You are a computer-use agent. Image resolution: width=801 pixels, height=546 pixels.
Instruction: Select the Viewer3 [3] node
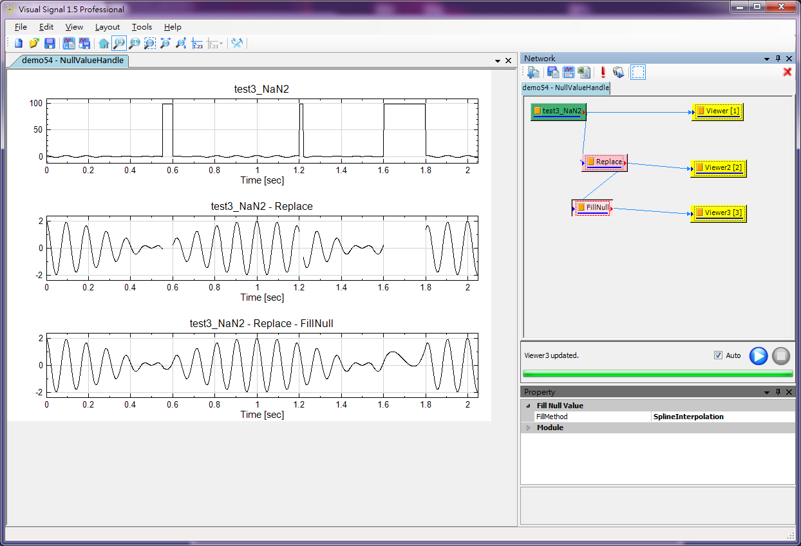pos(719,213)
